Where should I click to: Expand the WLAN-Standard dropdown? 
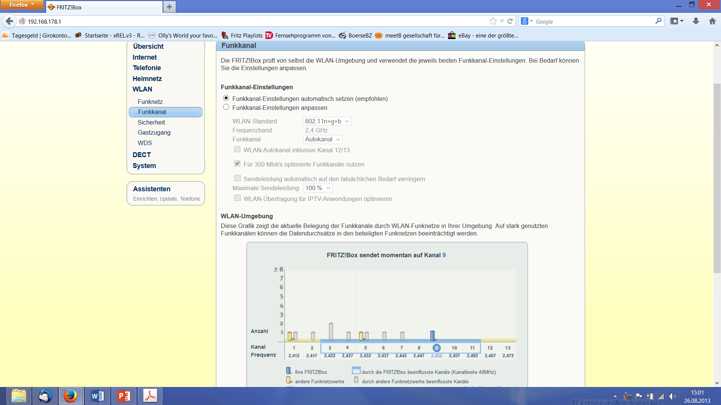(x=327, y=121)
